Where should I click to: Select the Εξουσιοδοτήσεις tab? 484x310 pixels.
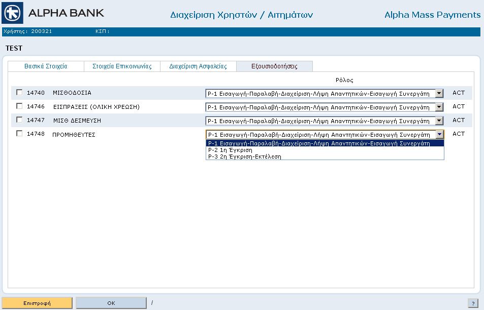click(274, 66)
